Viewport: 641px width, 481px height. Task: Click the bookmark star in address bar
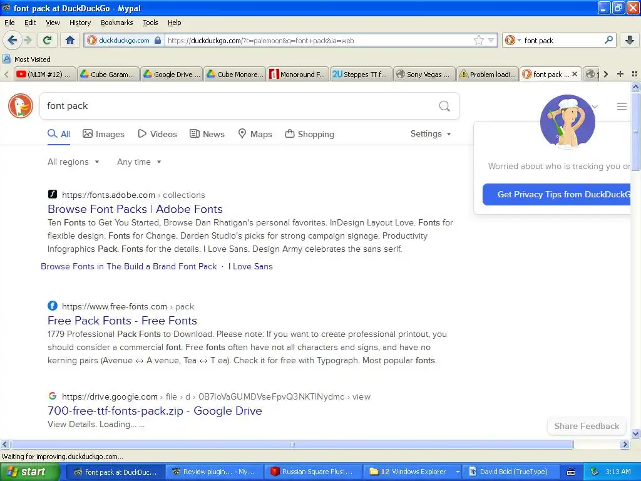(x=479, y=40)
